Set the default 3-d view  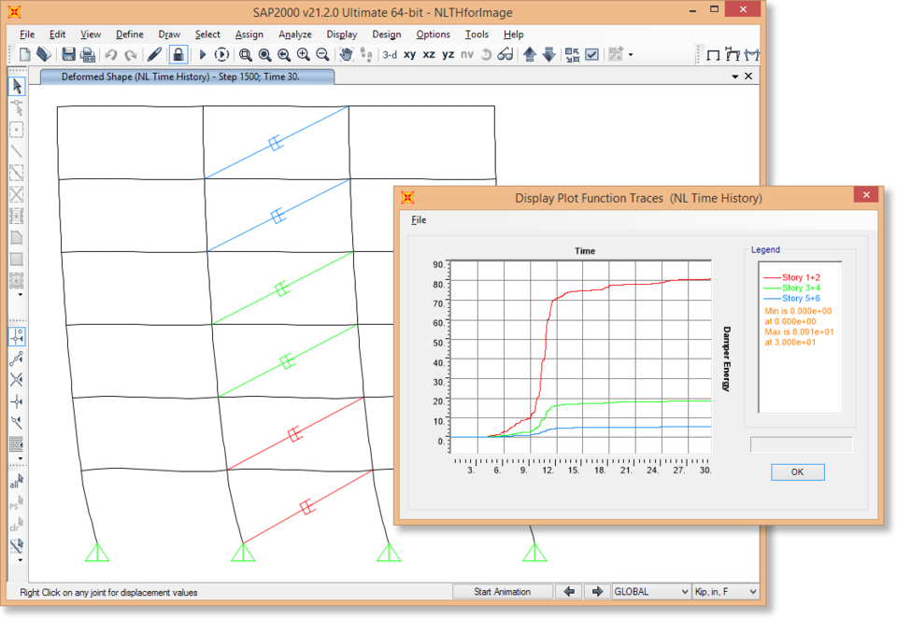(x=390, y=55)
